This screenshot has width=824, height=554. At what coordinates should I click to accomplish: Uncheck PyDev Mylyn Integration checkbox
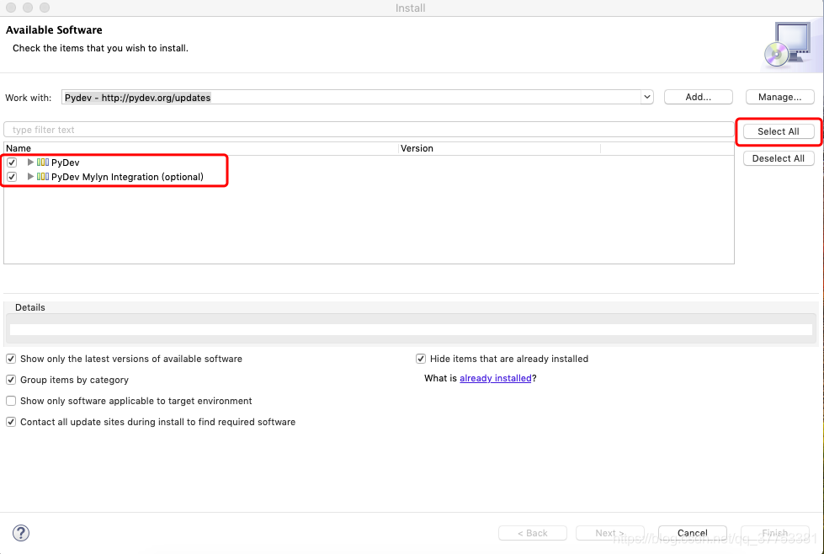point(12,177)
